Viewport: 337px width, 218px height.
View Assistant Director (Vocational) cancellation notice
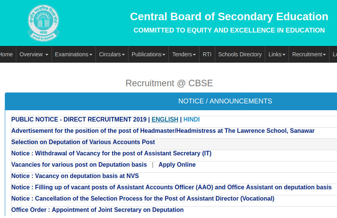tap(142, 199)
